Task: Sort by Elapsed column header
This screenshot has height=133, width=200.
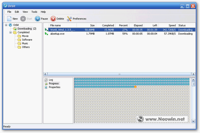Action: click(137, 25)
